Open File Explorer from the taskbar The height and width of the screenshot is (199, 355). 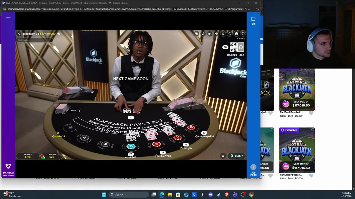point(170,195)
